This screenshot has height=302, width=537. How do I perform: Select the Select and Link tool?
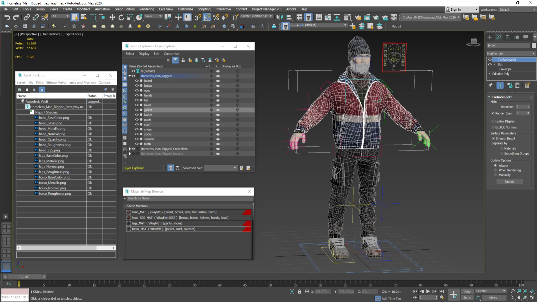click(27, 17)
